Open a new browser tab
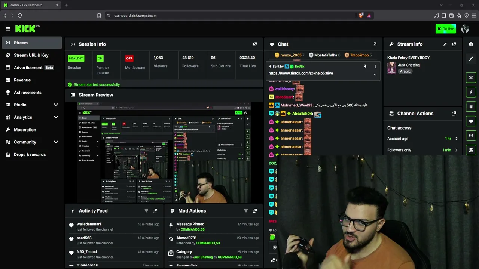 pyautogui.click(x=66, y=5)
